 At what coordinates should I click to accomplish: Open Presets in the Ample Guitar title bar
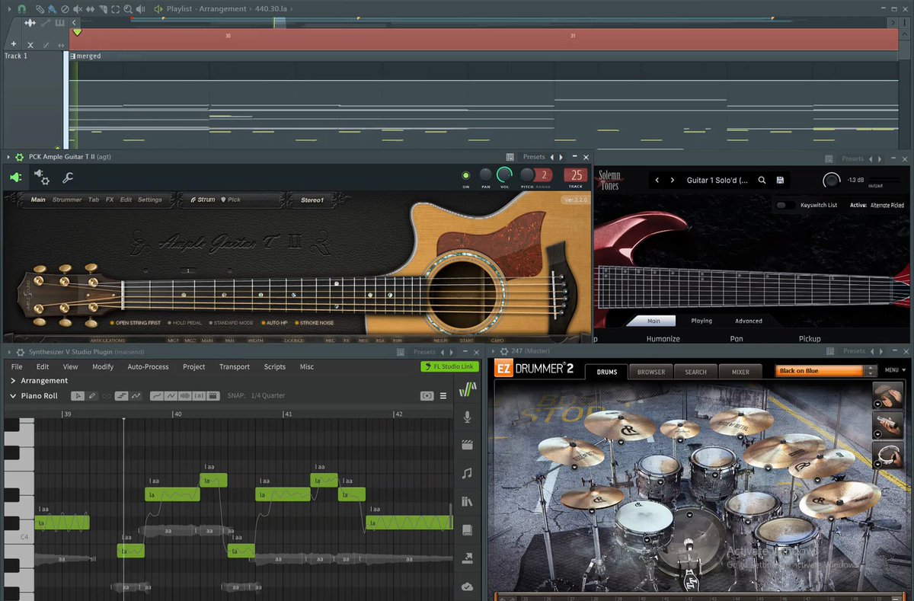(x=534, y=157)
